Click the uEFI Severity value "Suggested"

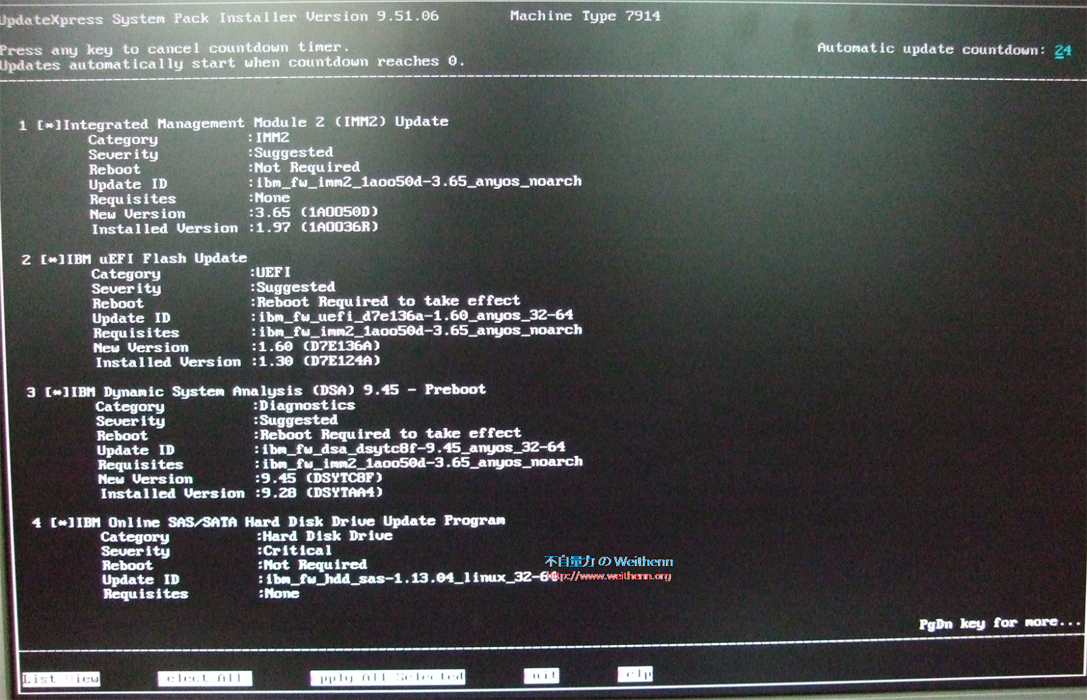296,287
